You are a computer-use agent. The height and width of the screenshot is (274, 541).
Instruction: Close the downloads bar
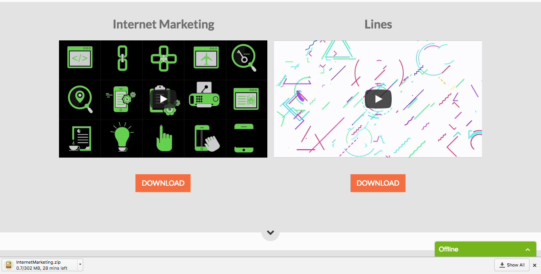pos(535,265)
